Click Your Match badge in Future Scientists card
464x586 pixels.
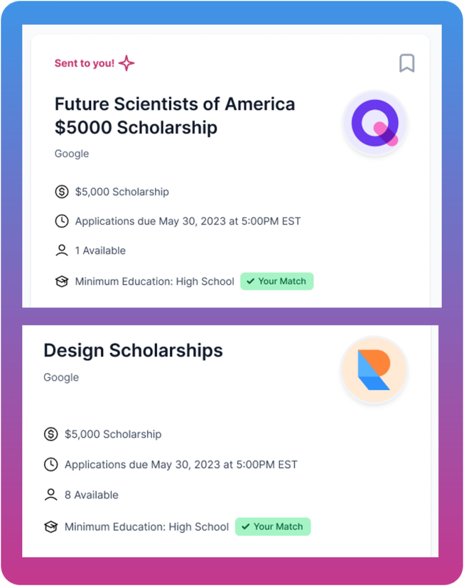pyautogui.click(x=277, y=281)
